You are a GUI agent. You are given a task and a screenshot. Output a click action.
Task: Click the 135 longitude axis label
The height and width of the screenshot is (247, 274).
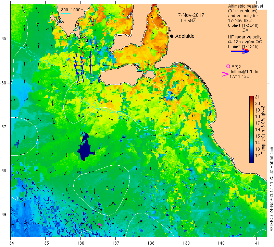pos(46,243)
